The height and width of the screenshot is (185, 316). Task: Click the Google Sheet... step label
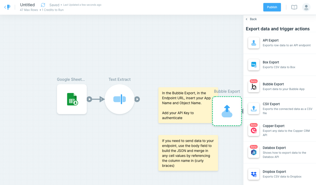(71, 79)
